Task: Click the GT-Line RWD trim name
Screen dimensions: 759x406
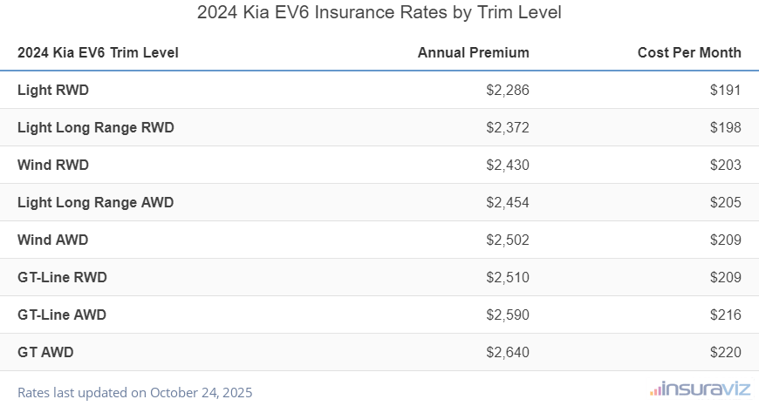Action: [x=62, y=277]
